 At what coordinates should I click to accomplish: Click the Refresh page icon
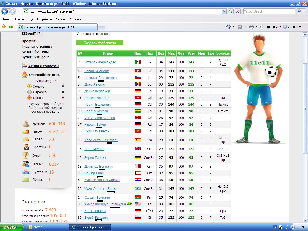(231, 11)
